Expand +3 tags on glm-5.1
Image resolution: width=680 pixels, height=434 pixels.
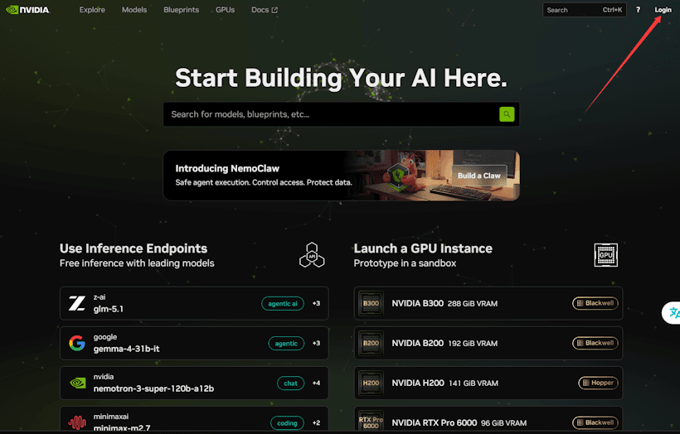(x=316, y=303)
